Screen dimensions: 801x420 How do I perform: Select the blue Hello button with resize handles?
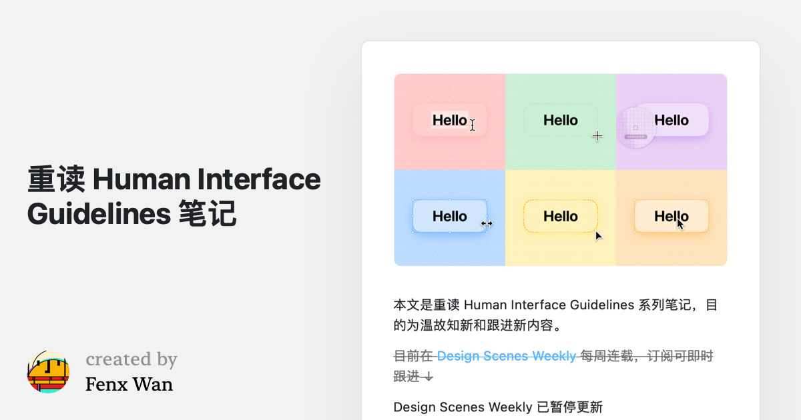coord(449,216)
